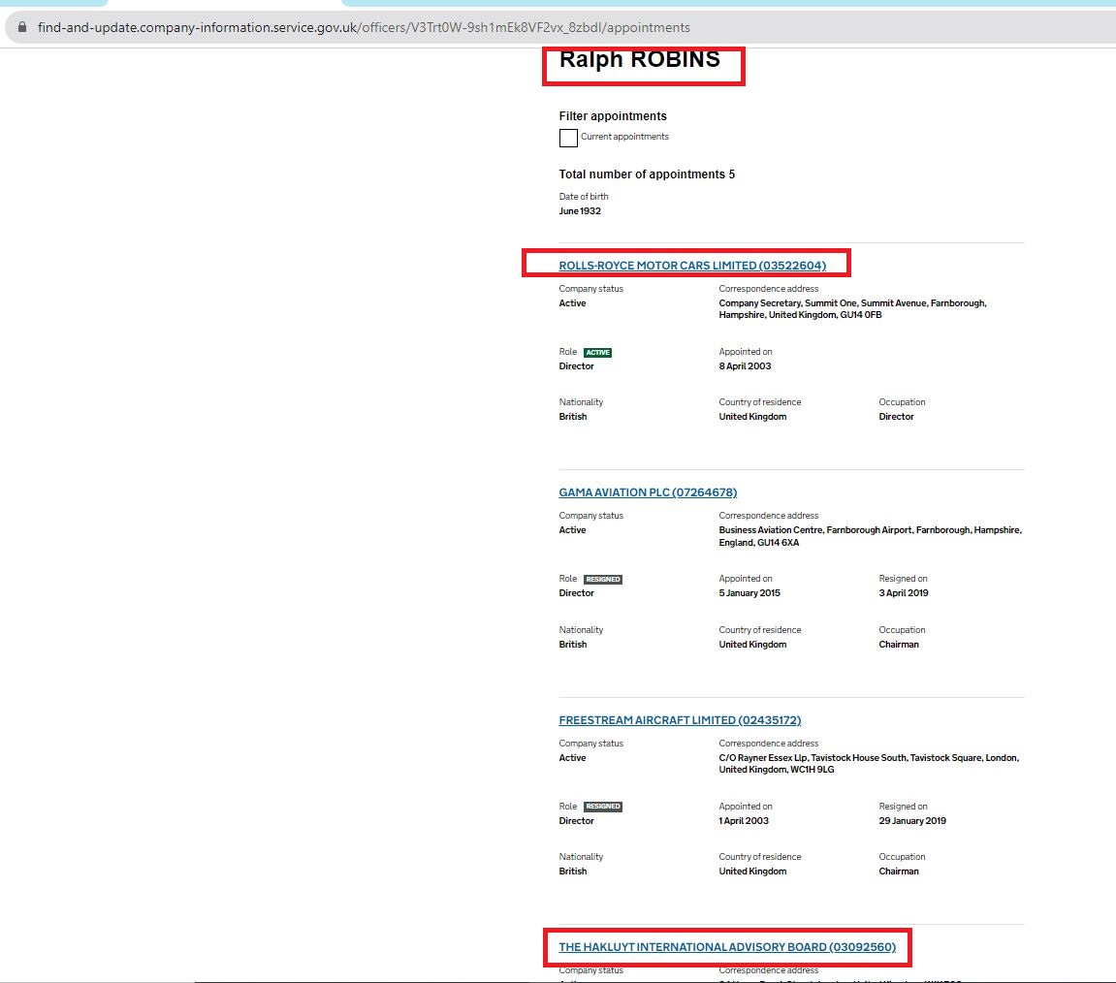Click Rolls-Royce occupation Director value

click(896, 417)
